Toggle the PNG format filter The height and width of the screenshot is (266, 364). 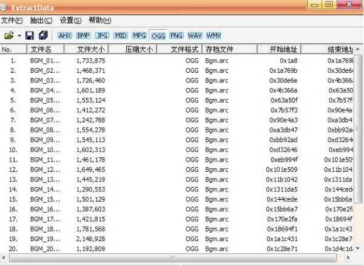[x=177, y=36]
